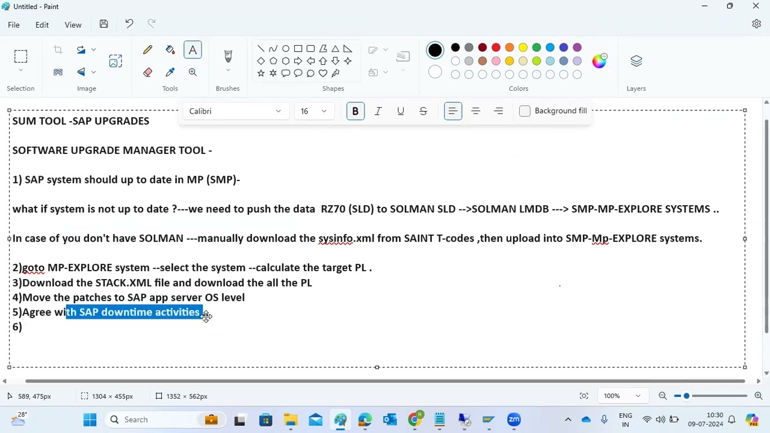The height and width of the screenshot is (433, 770).
Task: Toggle Strikethrough formatting
Action: pos(423,111)
